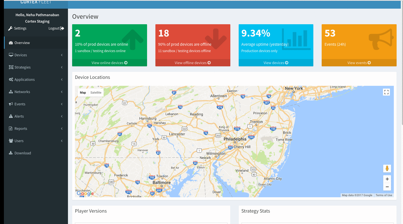
Task: Expand the Devices submenu chevron
Action: (62, 55)
